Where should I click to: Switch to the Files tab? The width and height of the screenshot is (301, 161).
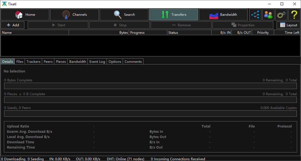[20, 62]
